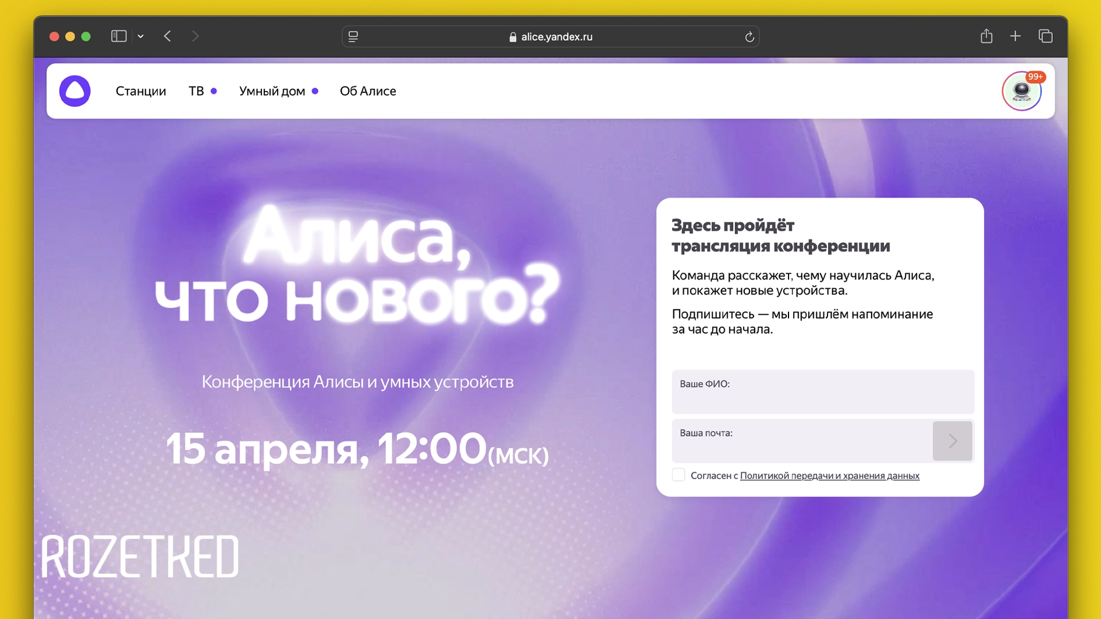
Task: Go back with the back arrow
Action: coord(167,36)
